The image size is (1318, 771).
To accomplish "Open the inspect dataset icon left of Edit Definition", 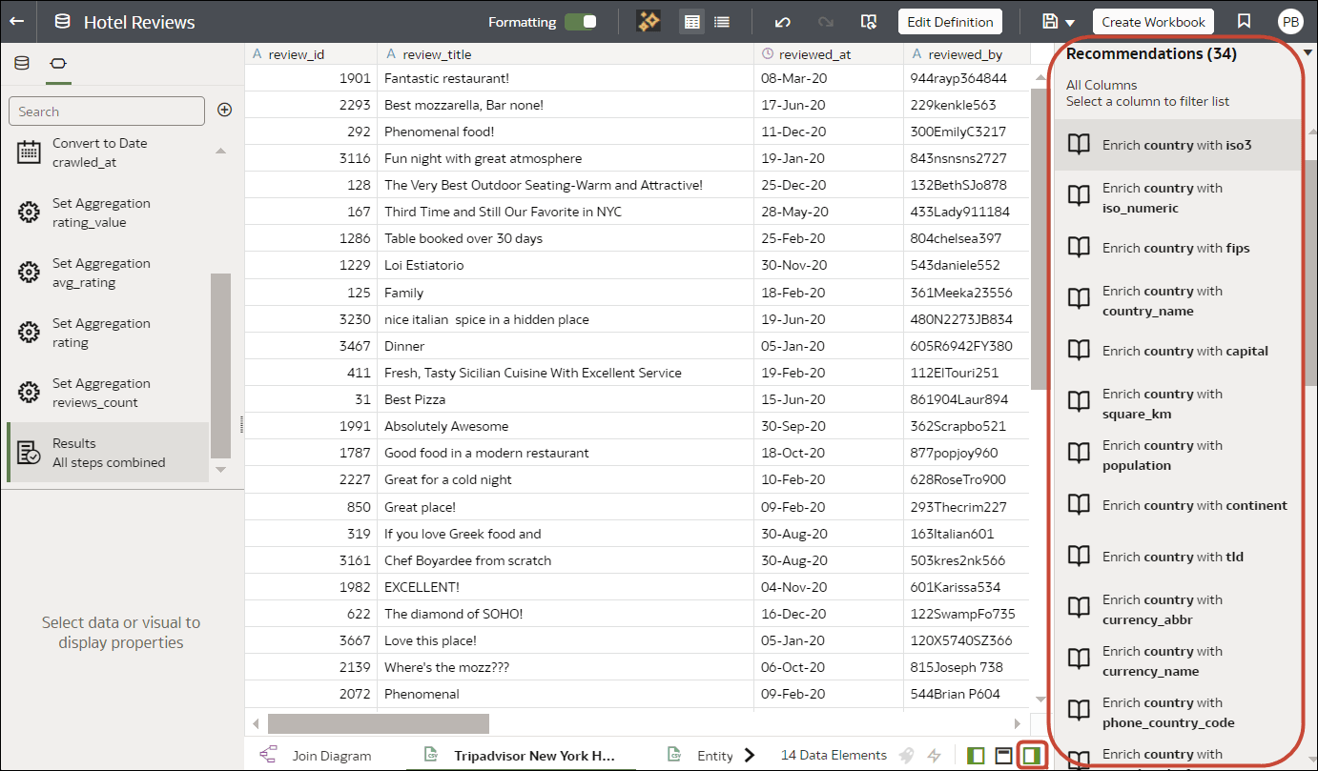I will 869,20.
